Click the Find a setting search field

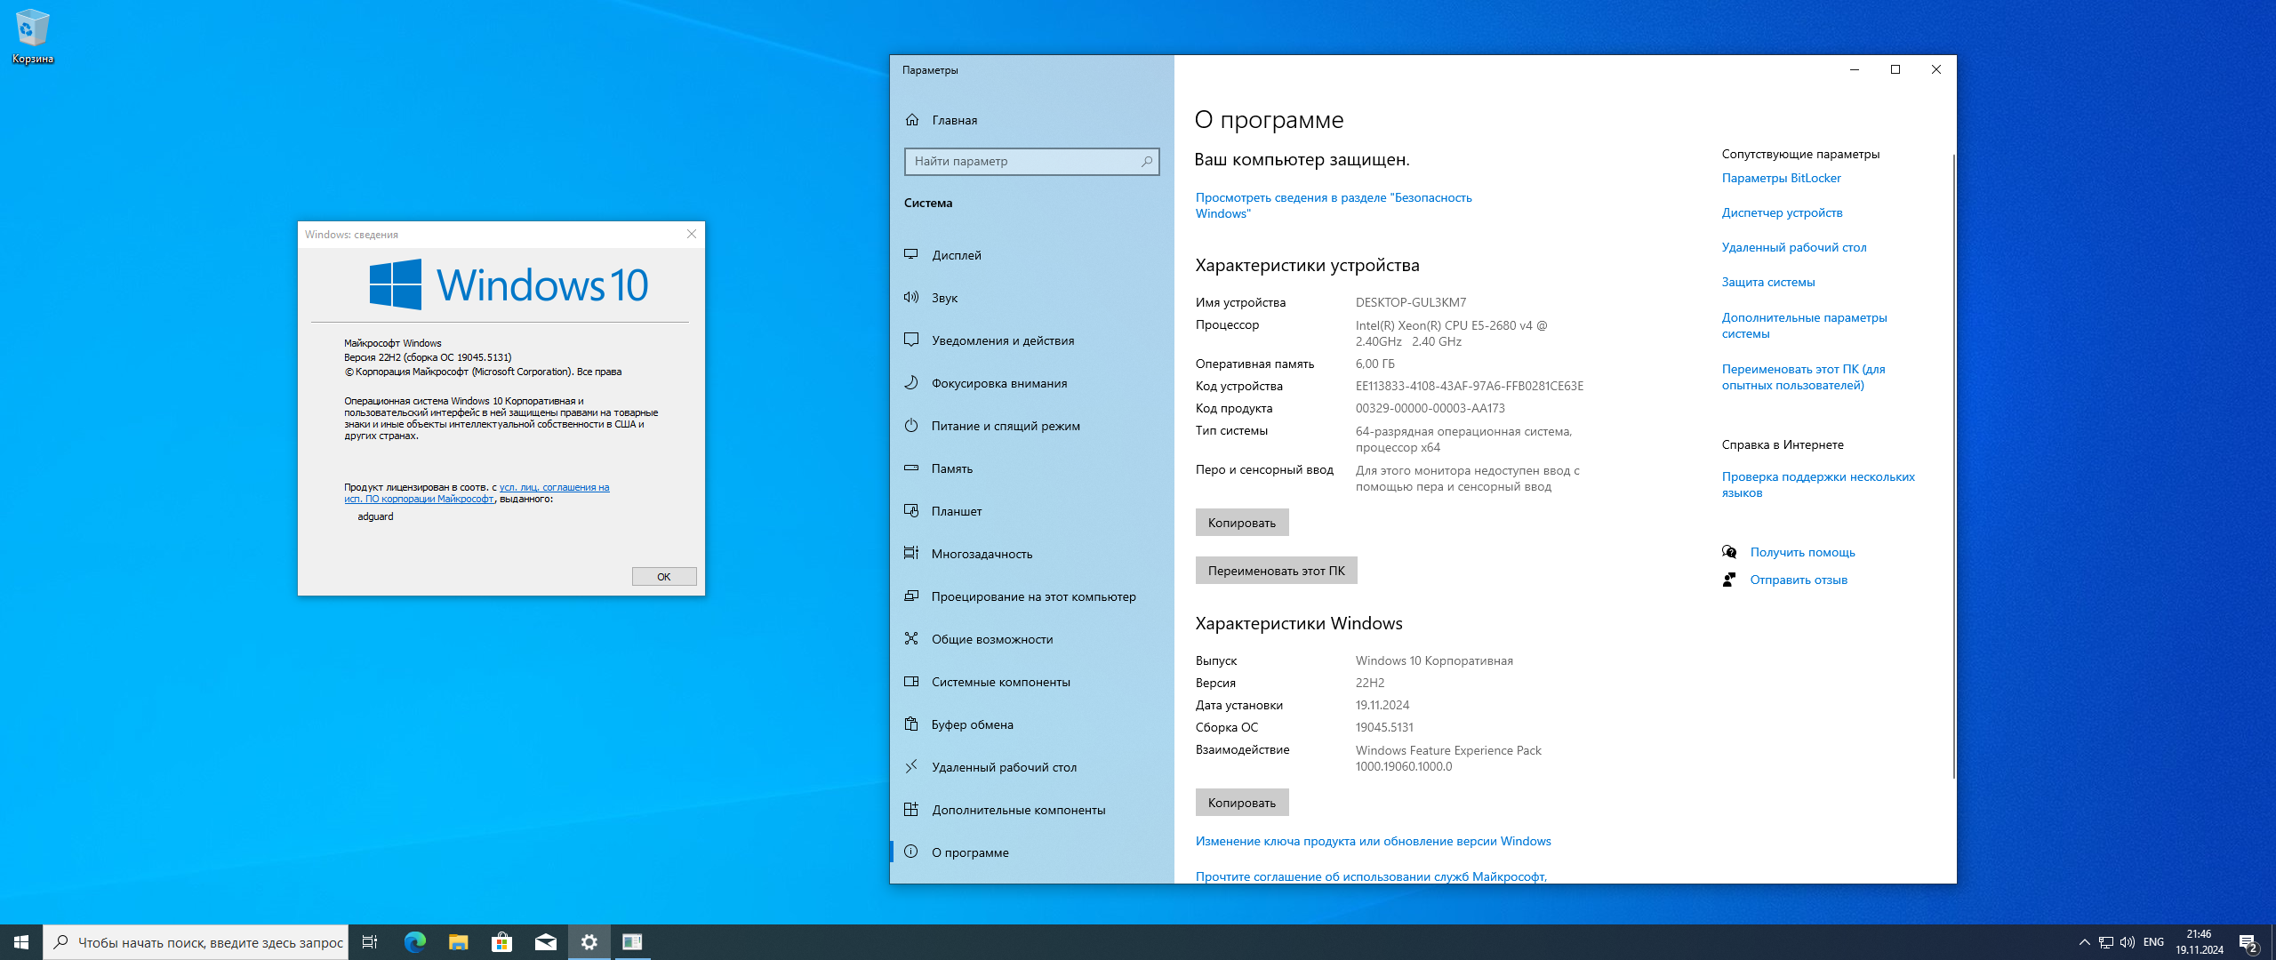1022,161
